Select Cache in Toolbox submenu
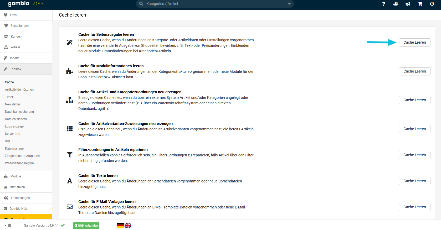This screenshot has width=441, height=230. pos(9,82)
